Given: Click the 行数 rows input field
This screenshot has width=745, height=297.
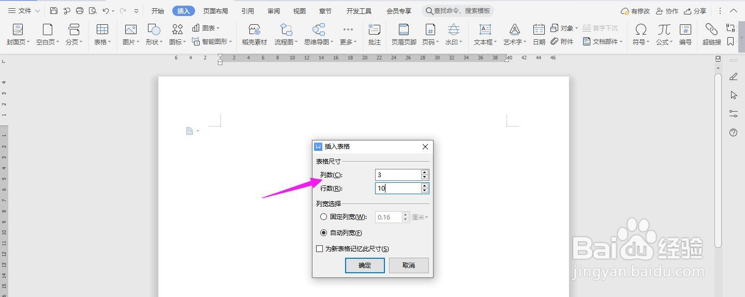Looking at the screenshot, I should point(398,189).
